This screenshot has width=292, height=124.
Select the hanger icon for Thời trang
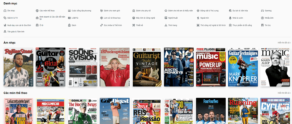(166, 25)
